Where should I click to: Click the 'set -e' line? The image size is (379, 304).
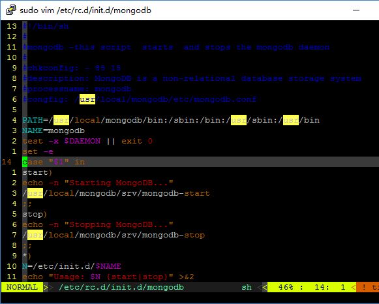(x=38, y=151)
